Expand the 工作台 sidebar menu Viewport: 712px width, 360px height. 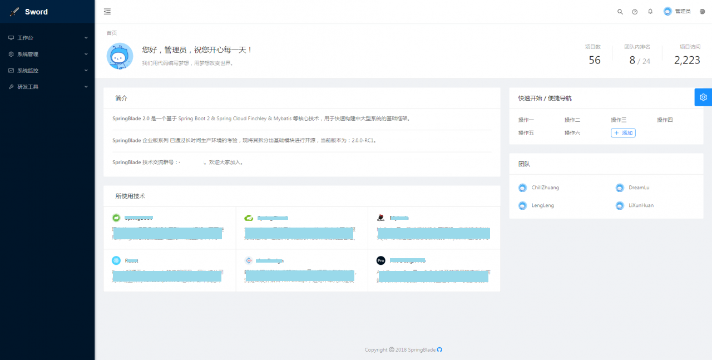pos(47,38)
